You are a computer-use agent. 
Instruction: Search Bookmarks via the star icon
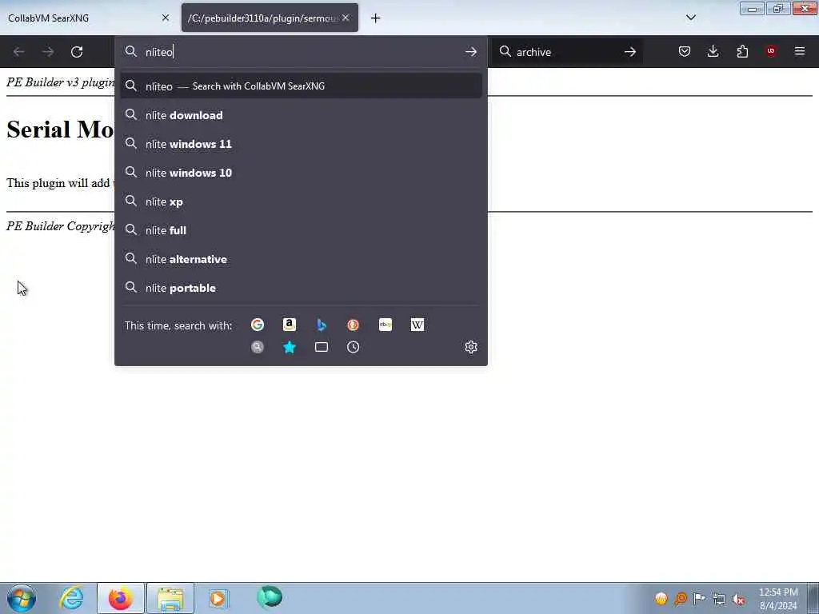point(290,347)
